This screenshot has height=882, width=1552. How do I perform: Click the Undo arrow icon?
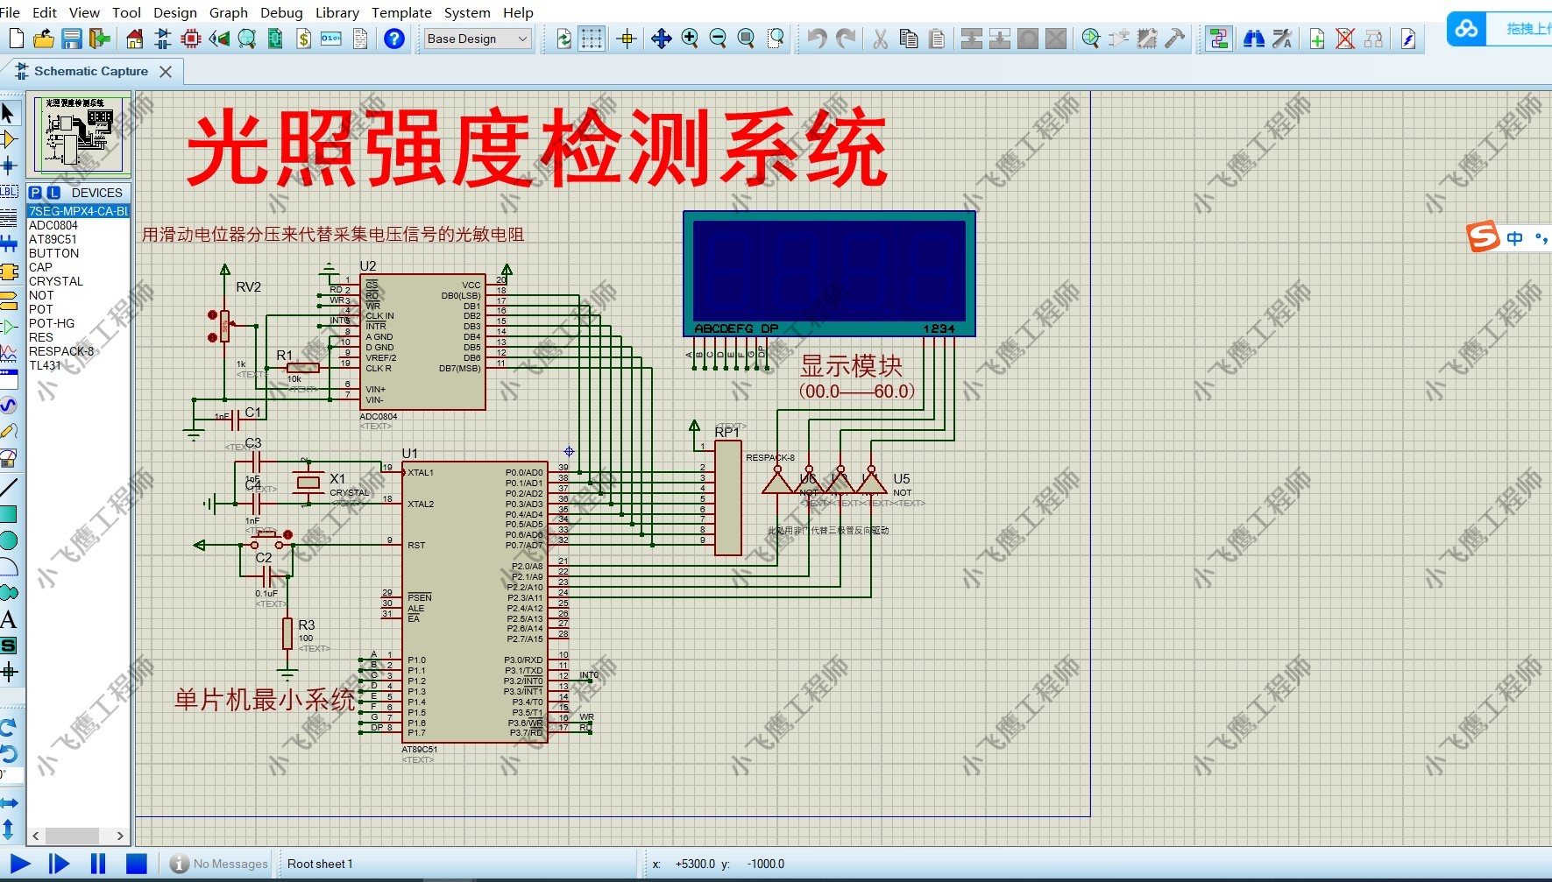[x=817, y=39]
